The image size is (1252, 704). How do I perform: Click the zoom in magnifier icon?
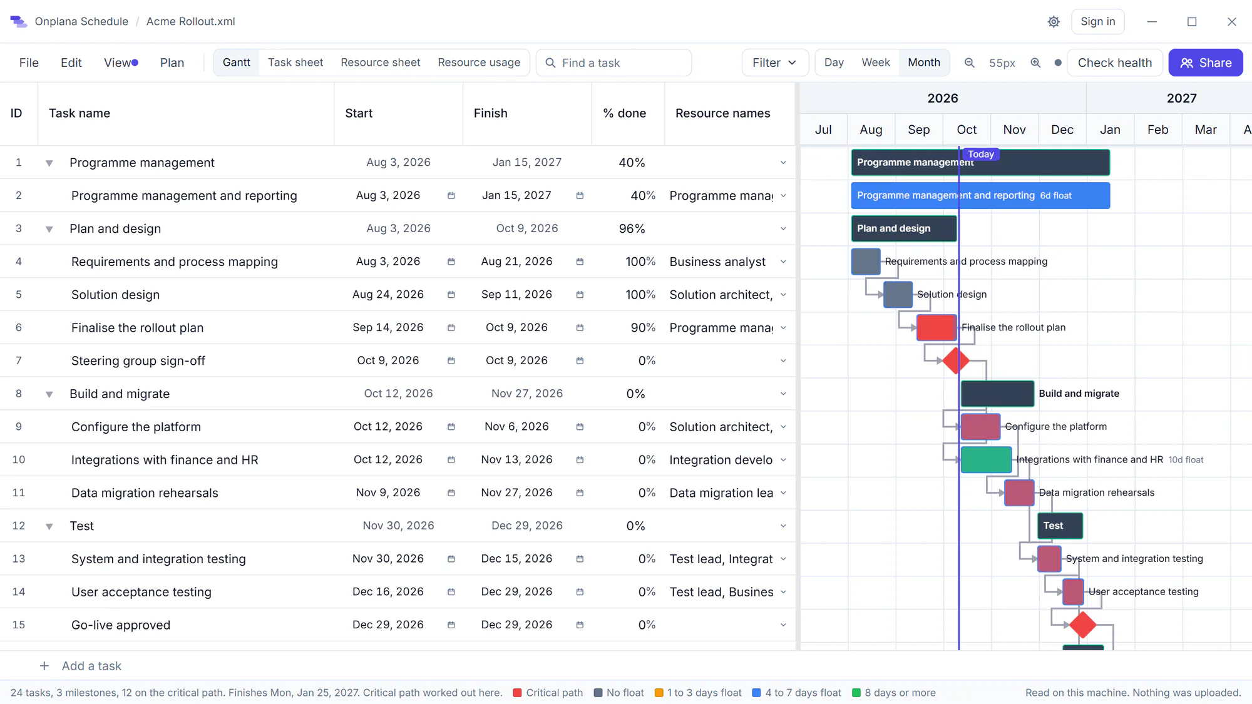[1035, 63]
